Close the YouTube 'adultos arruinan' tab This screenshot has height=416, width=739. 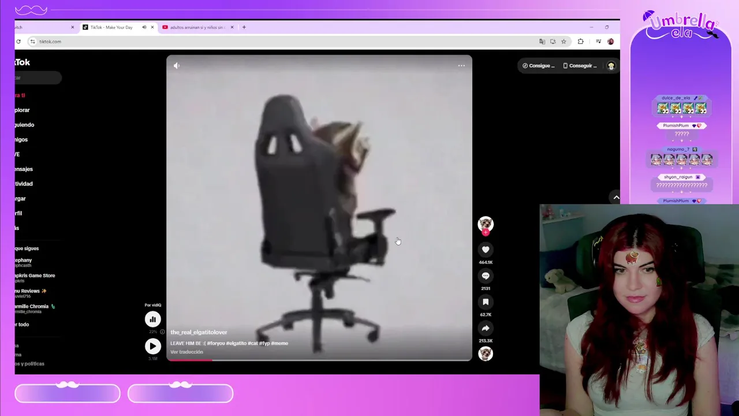[232, 27]
